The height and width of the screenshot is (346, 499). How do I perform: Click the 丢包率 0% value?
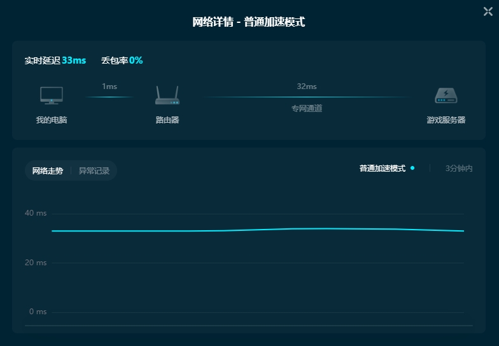(x=136, y=60)
